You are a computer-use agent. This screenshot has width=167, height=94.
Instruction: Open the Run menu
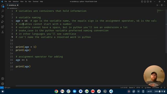pyautogui.click(x=30, y=2)
